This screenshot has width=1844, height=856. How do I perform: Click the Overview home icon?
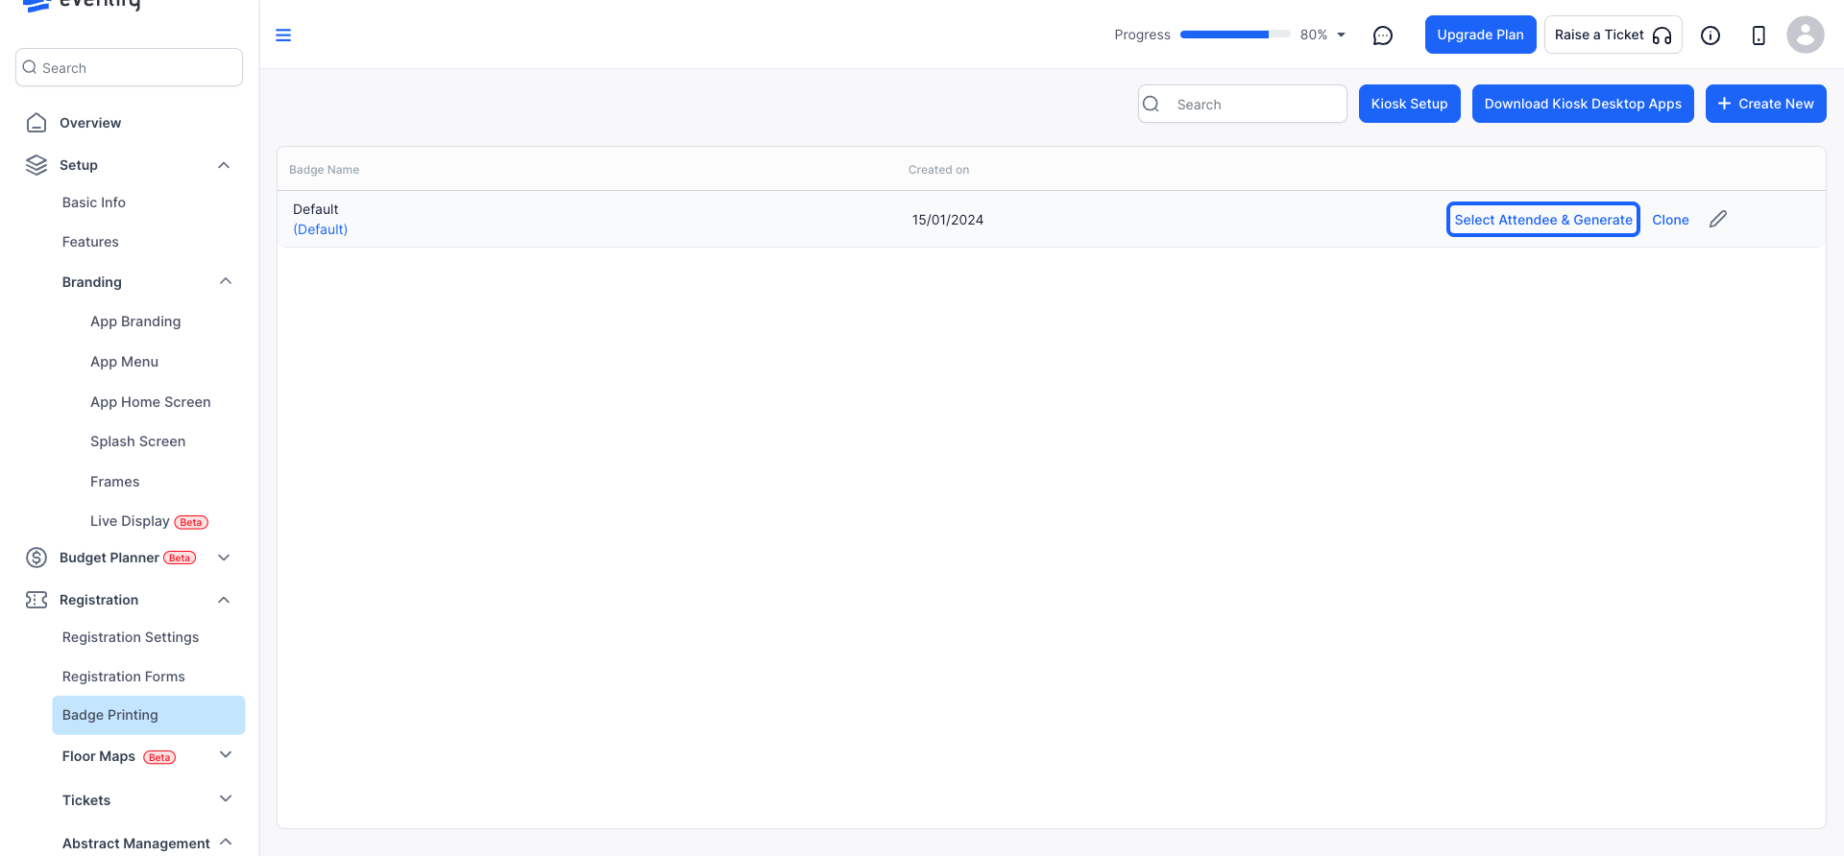point(36,123)
